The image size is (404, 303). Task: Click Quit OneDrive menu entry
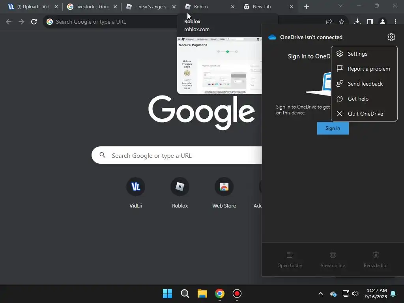[364, 114]
